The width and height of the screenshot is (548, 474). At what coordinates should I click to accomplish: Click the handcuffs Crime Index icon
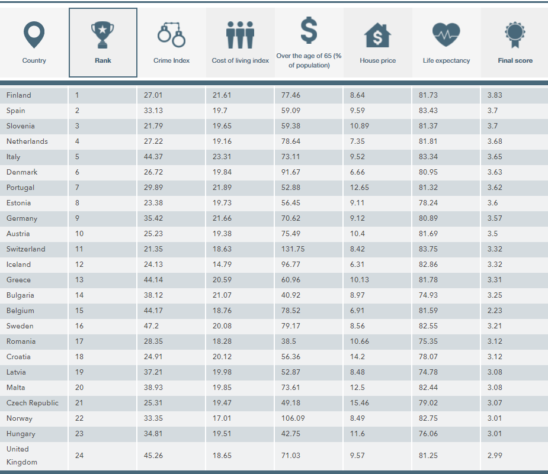171,35
